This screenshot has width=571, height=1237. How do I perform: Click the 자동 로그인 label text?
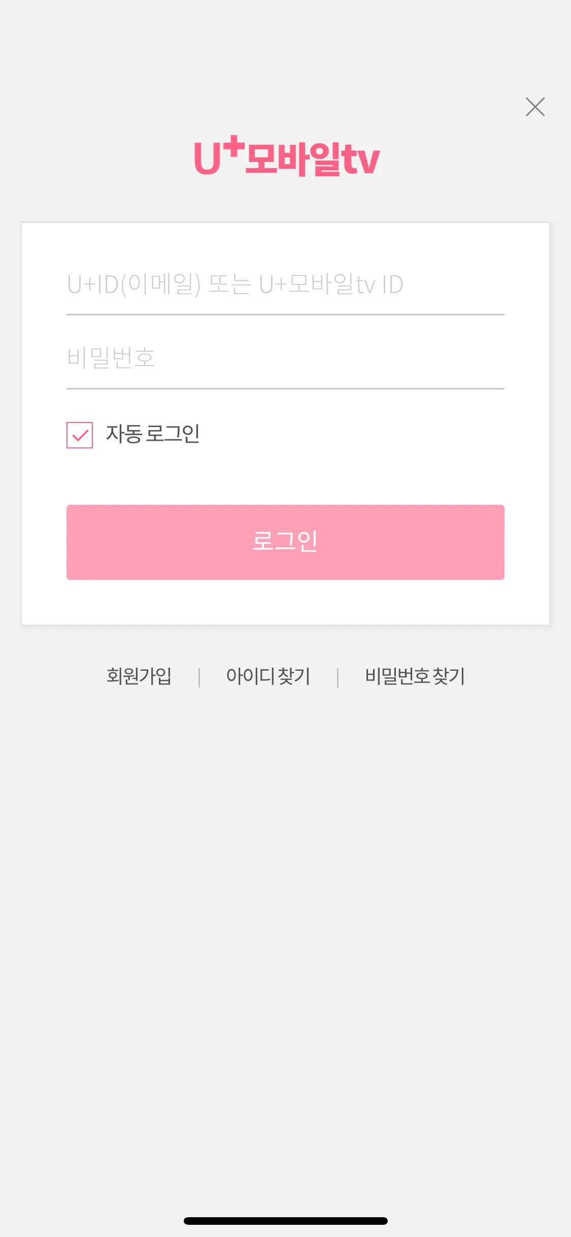coord(153,434)
